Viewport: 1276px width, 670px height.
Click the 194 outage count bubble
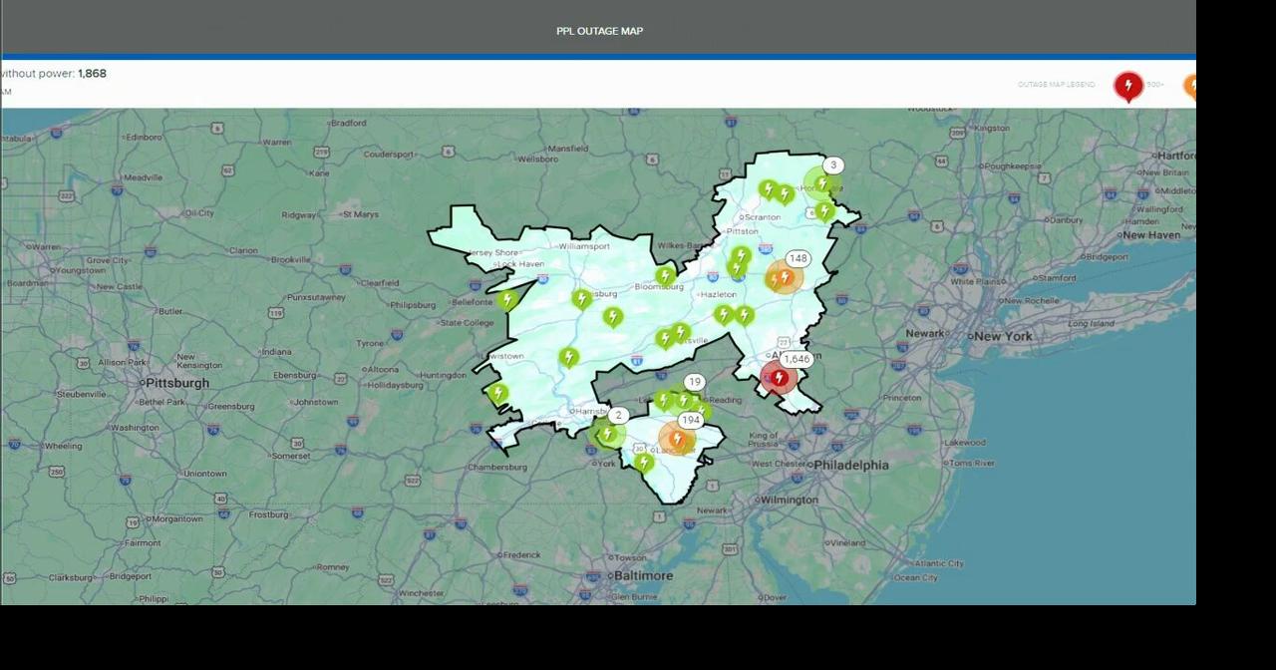pyautogui.click(x=690, y=420)
